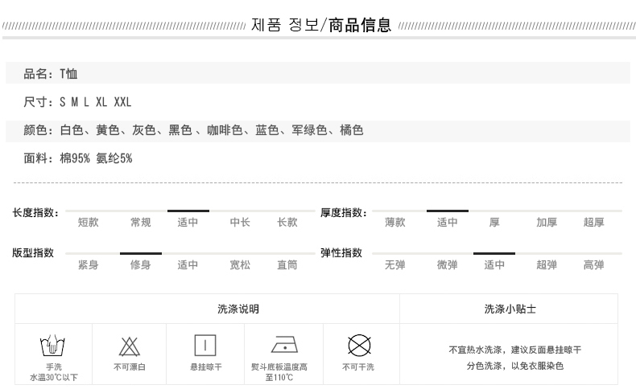Click the black marker on 长度指数 bar
Viewport: 636px width, 389px height.
(x=188, y=211)
